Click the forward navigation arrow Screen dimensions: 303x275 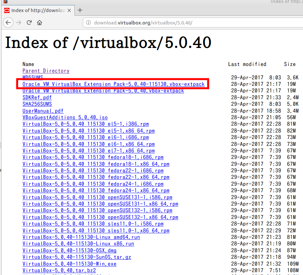click(x=19, y=23)
